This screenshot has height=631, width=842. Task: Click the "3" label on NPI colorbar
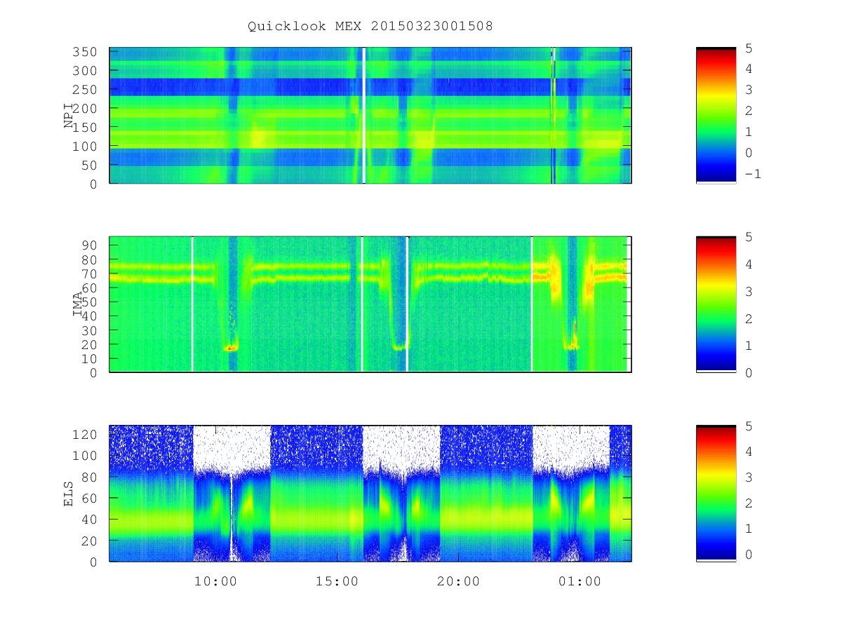click(x=749, y=90)
